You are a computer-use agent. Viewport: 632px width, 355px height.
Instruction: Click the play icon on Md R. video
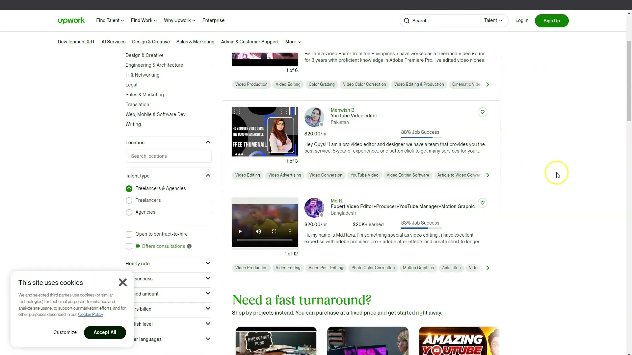240,231
